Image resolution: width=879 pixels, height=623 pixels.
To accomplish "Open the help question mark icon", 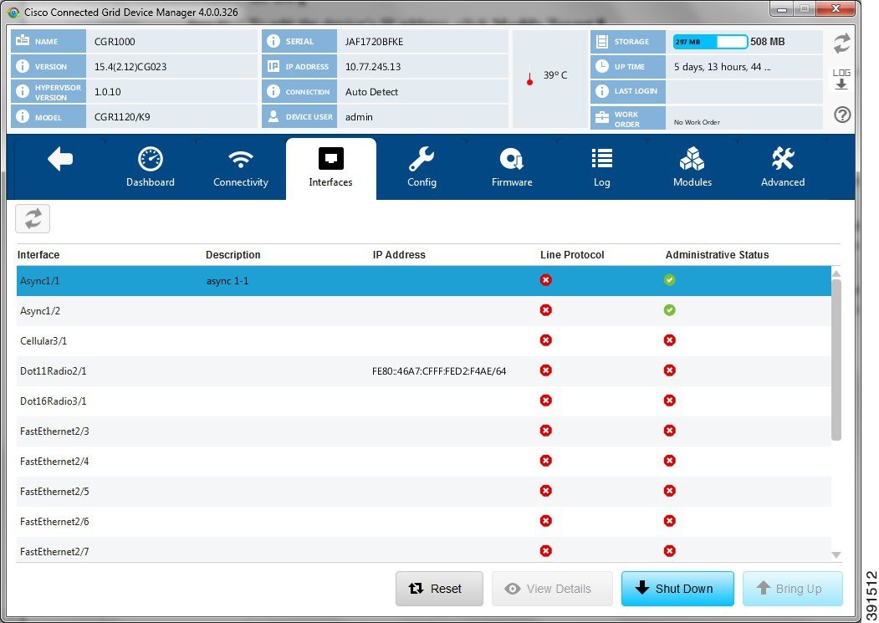I will tap(842, 115).
